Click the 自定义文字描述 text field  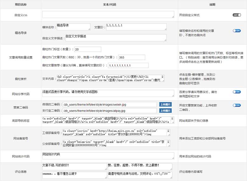(x=115, y=38)
